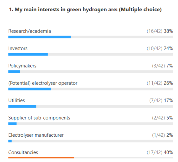The image size is (178, 162).
Task: Click the Policymakers option label
Action: (22, 66)
